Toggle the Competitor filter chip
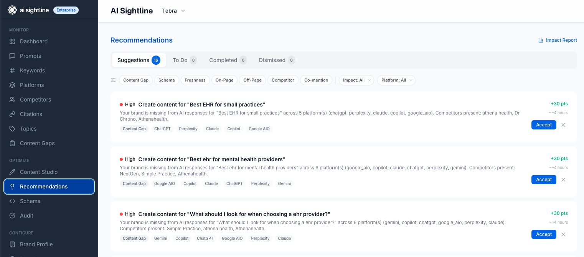Screen dimensions: 584x257 283,80
